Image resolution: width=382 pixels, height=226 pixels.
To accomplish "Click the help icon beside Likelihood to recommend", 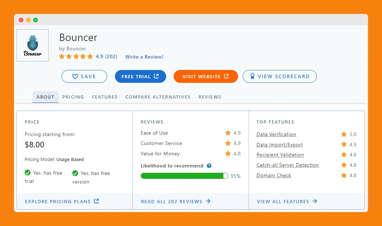I will click(x=209, y=166).
